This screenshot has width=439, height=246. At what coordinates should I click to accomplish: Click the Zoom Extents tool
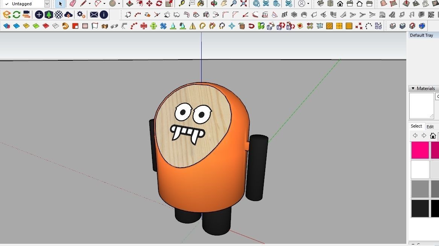[x=244, y=4]
